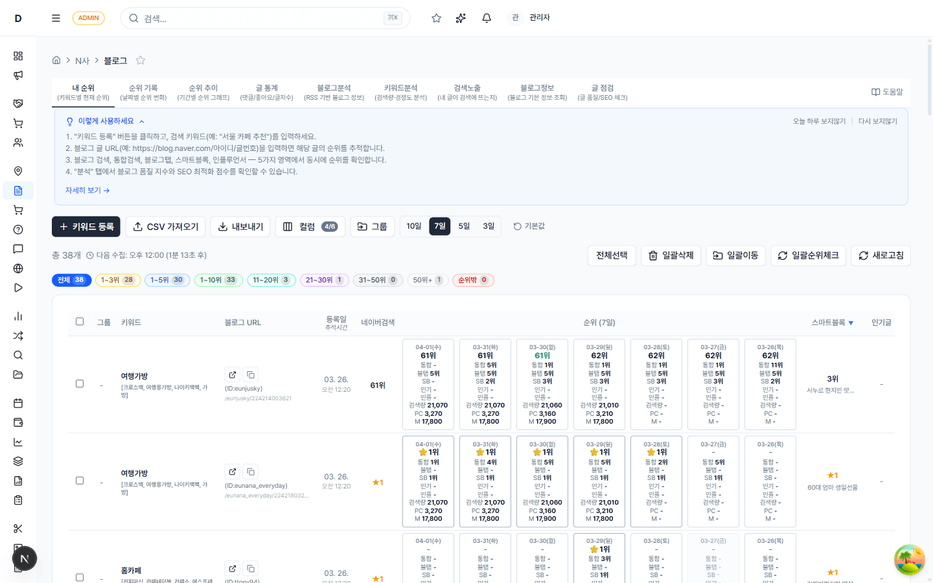Toggle the select-all checkbox in table header

click(x=80, y=321)
